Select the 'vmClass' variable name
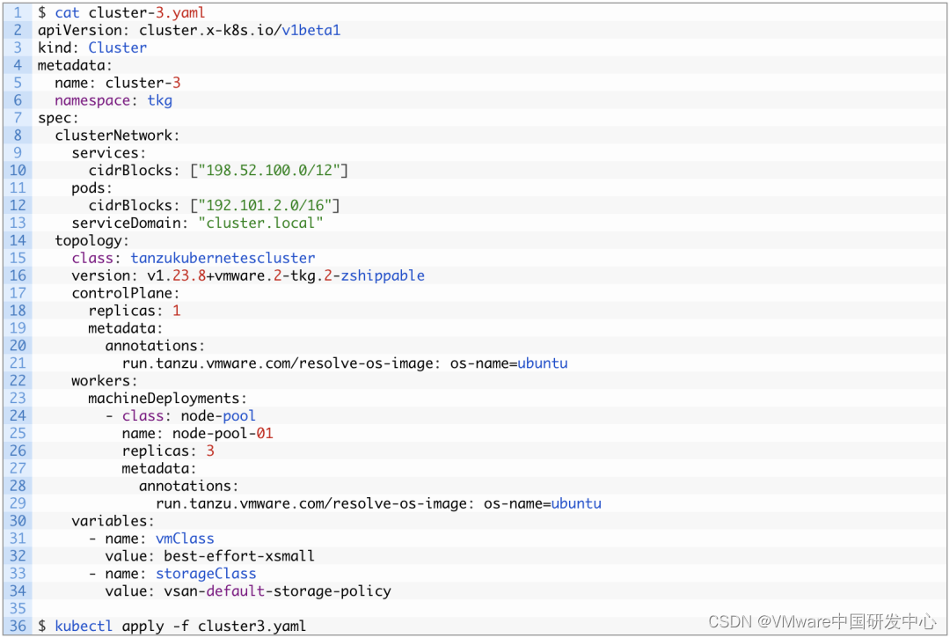The image size is (950, 638). 185,539
